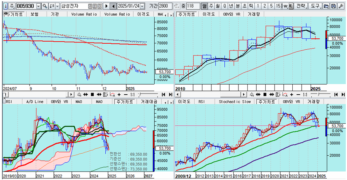Select the 년 yearly period button
Image resolution: width=347 pixels, height=180 pixels.
pos(231,6)
